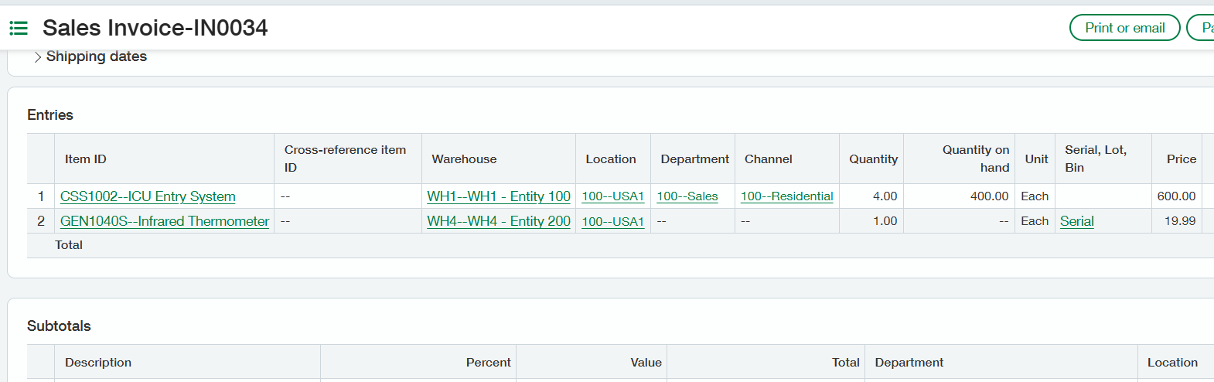
Task: Open the 100--Residential channel link
Action: coord(786,196)
